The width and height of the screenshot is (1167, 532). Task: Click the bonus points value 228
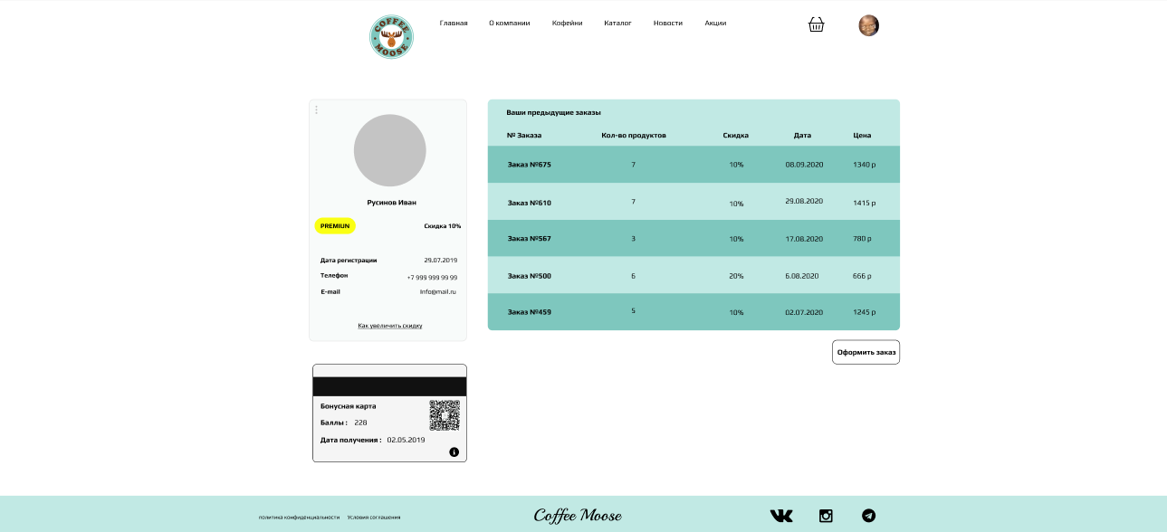pos(360,423)
